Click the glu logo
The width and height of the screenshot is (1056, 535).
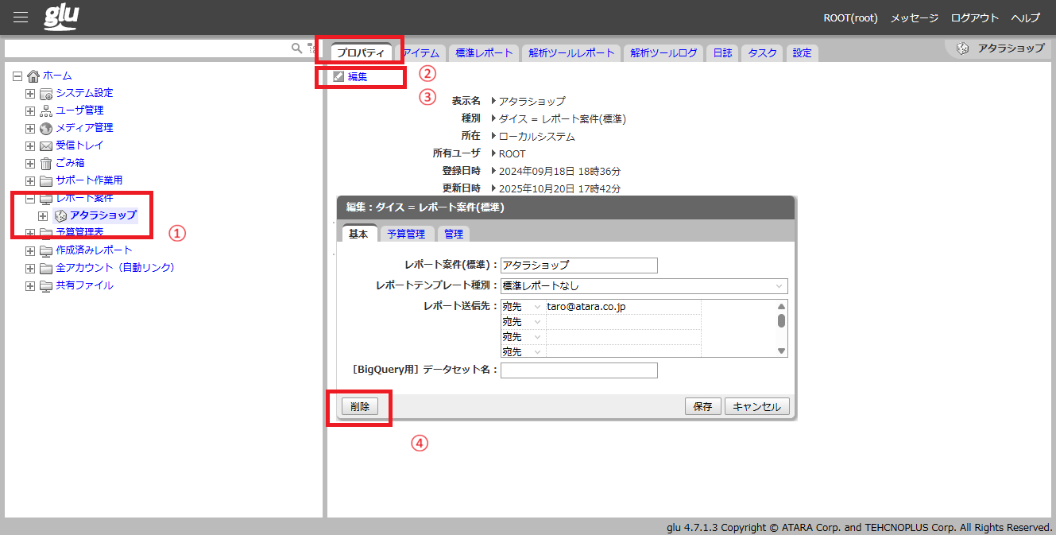(x=61, y=17)
